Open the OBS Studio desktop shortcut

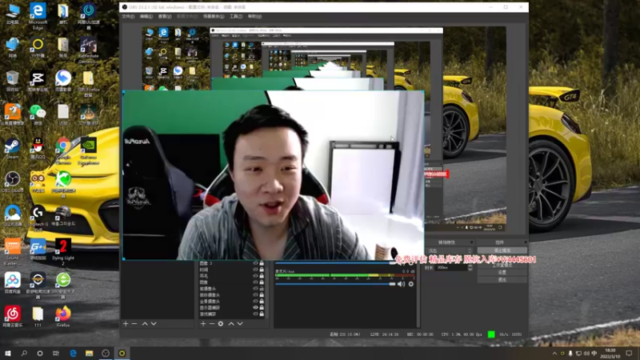point(12,182)
